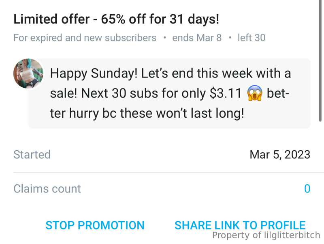The width and height of the screenshot is (324, 244).
Task: Open the claims count value 0
Action: [307, 189]
